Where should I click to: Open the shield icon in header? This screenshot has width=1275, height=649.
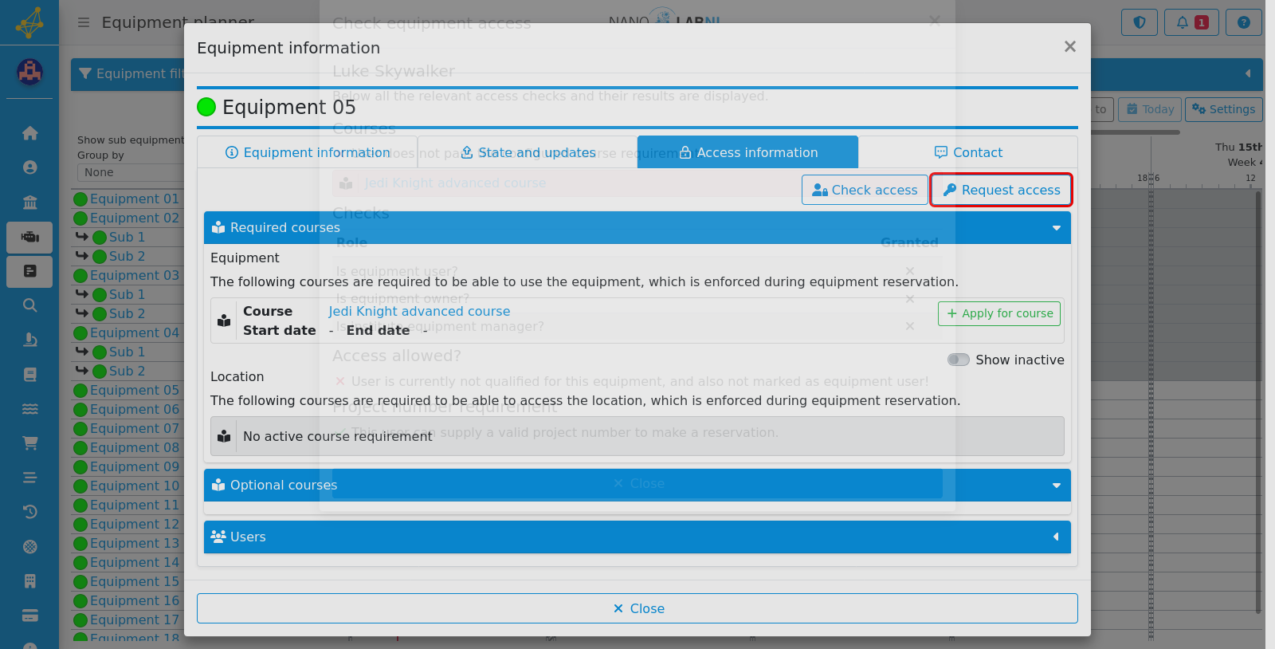click(x=1140, y=22)
